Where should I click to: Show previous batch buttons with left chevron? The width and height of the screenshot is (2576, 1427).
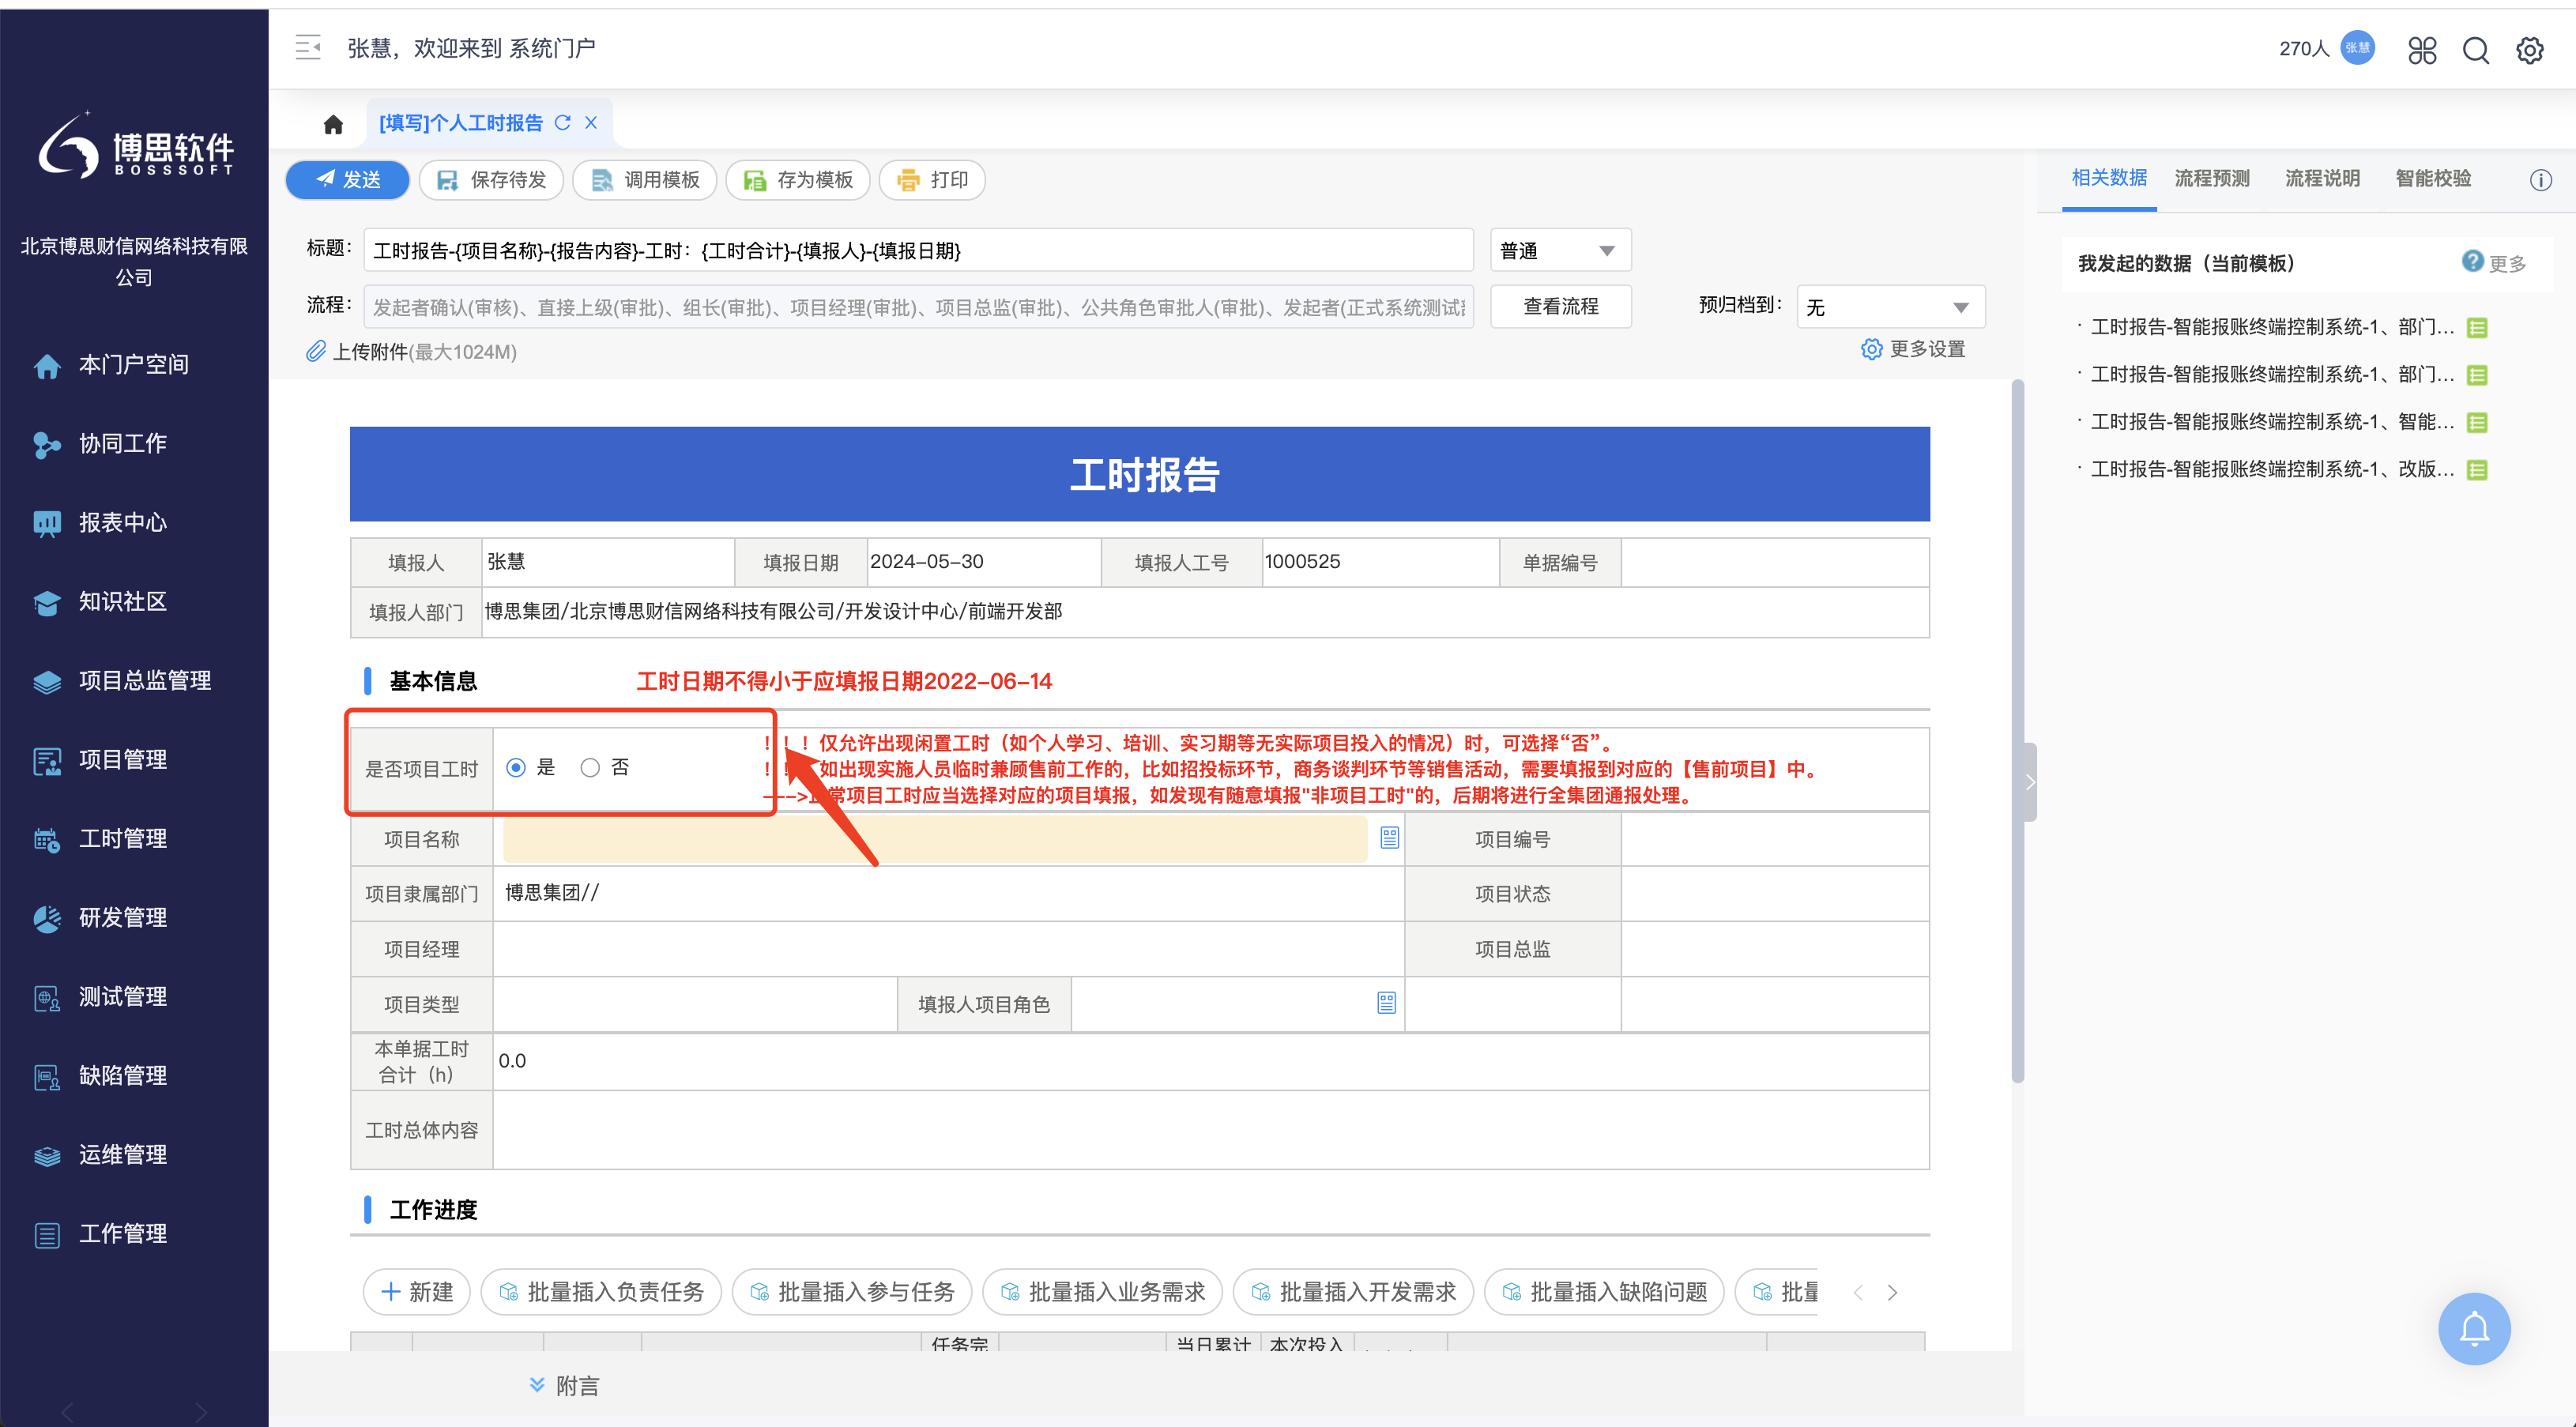pos(1857,1292)
